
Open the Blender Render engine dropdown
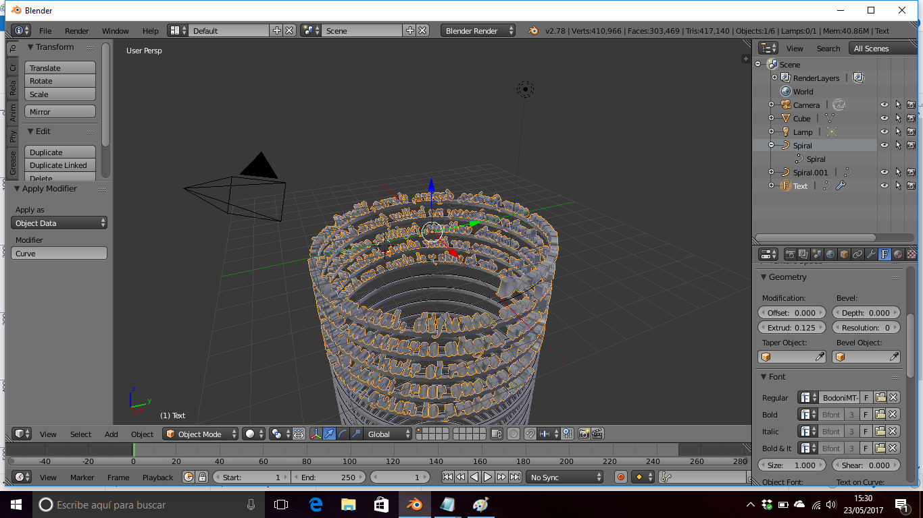(478, 30)
